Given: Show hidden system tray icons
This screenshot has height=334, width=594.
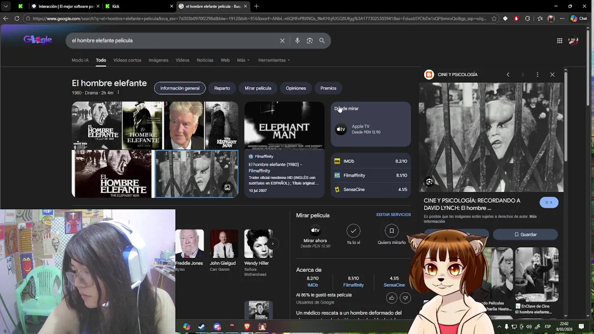Looking at the screenshot, I should [x=499, y=327].
